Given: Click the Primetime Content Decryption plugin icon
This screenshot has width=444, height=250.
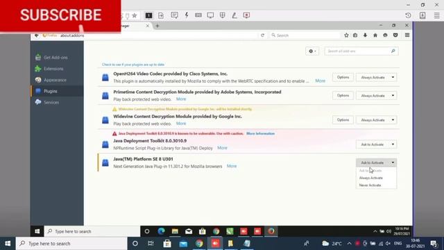Looking at the screenshot, I should click(x=105, y=96).
